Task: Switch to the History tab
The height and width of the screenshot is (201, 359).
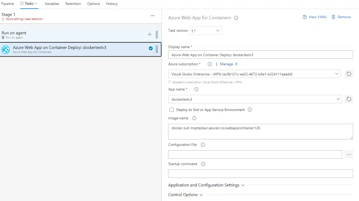Action: pos(112,4)
